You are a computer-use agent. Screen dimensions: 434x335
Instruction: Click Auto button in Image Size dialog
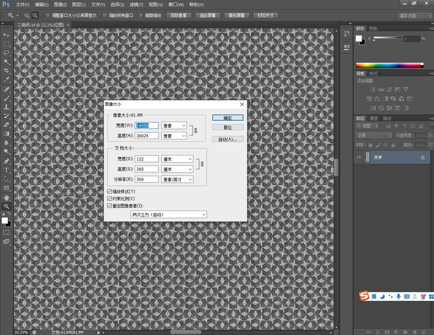pos(228,140)
